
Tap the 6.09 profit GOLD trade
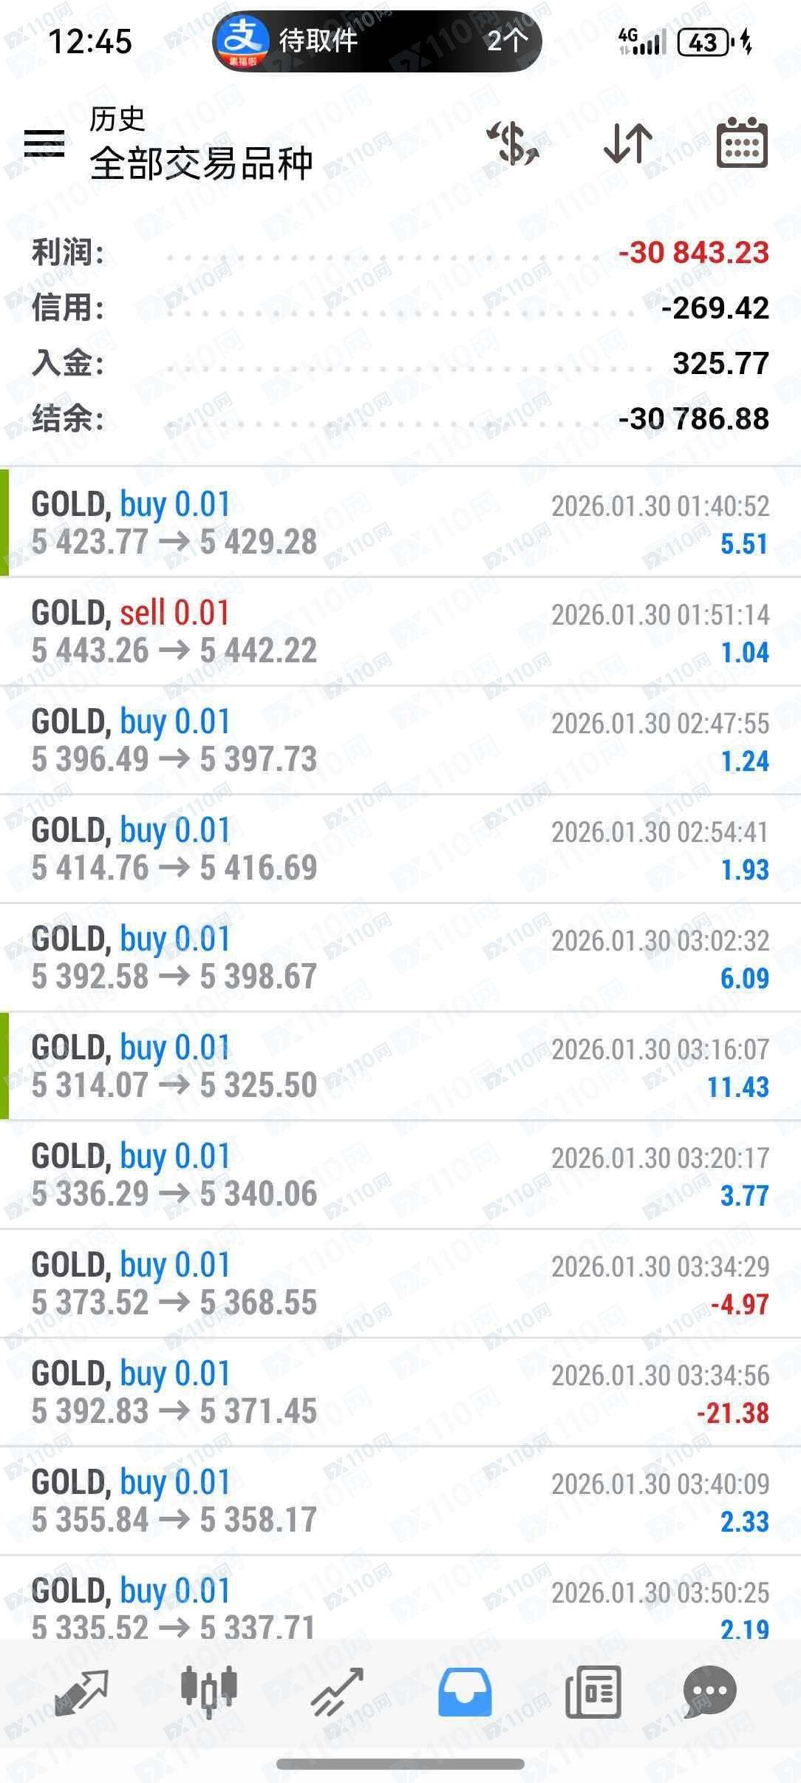pos(399,957)
